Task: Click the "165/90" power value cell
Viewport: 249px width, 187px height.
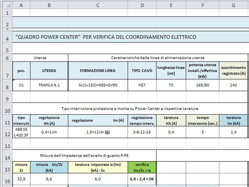Action: [x=202, y=85]
